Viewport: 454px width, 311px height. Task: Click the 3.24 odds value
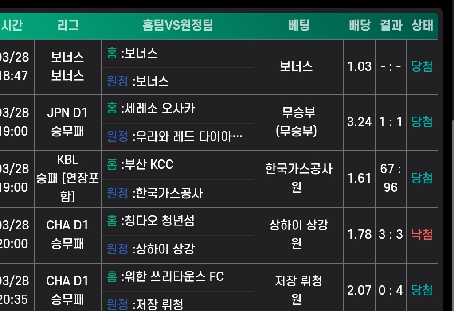[359, 122]
